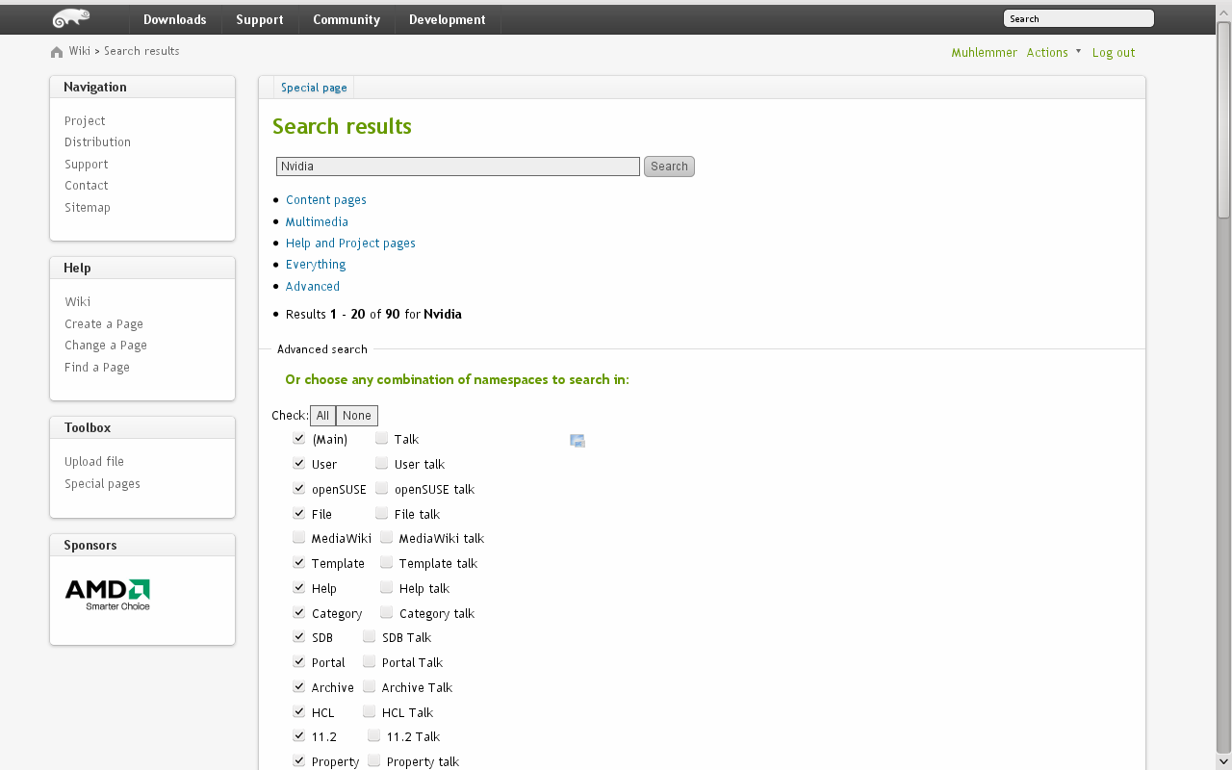Open the Find a Page link
This screenshot has width=1232, height=770.
[97, 368]
